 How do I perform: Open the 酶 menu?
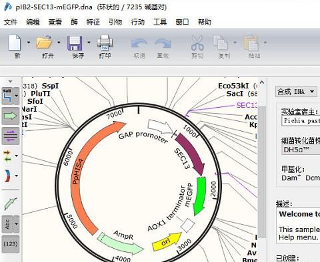[x=74, y=22]
